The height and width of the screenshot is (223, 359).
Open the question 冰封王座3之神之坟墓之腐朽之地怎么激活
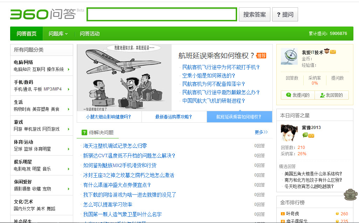pyautogui.click(x=129, y=175)
